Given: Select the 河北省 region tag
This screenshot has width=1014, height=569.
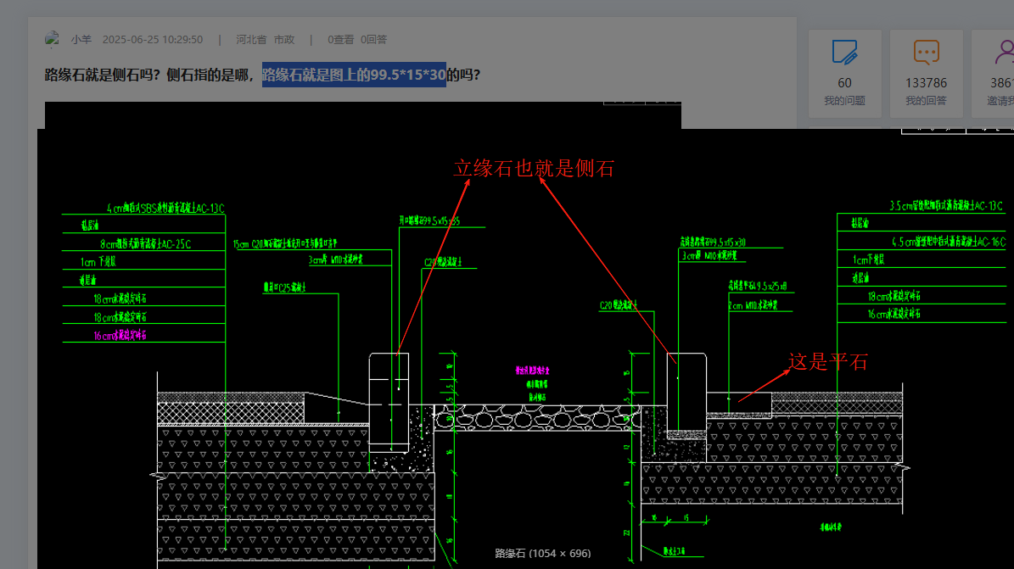Looking at the screenshot, I should pyautogui.click(x=251, y=40).
